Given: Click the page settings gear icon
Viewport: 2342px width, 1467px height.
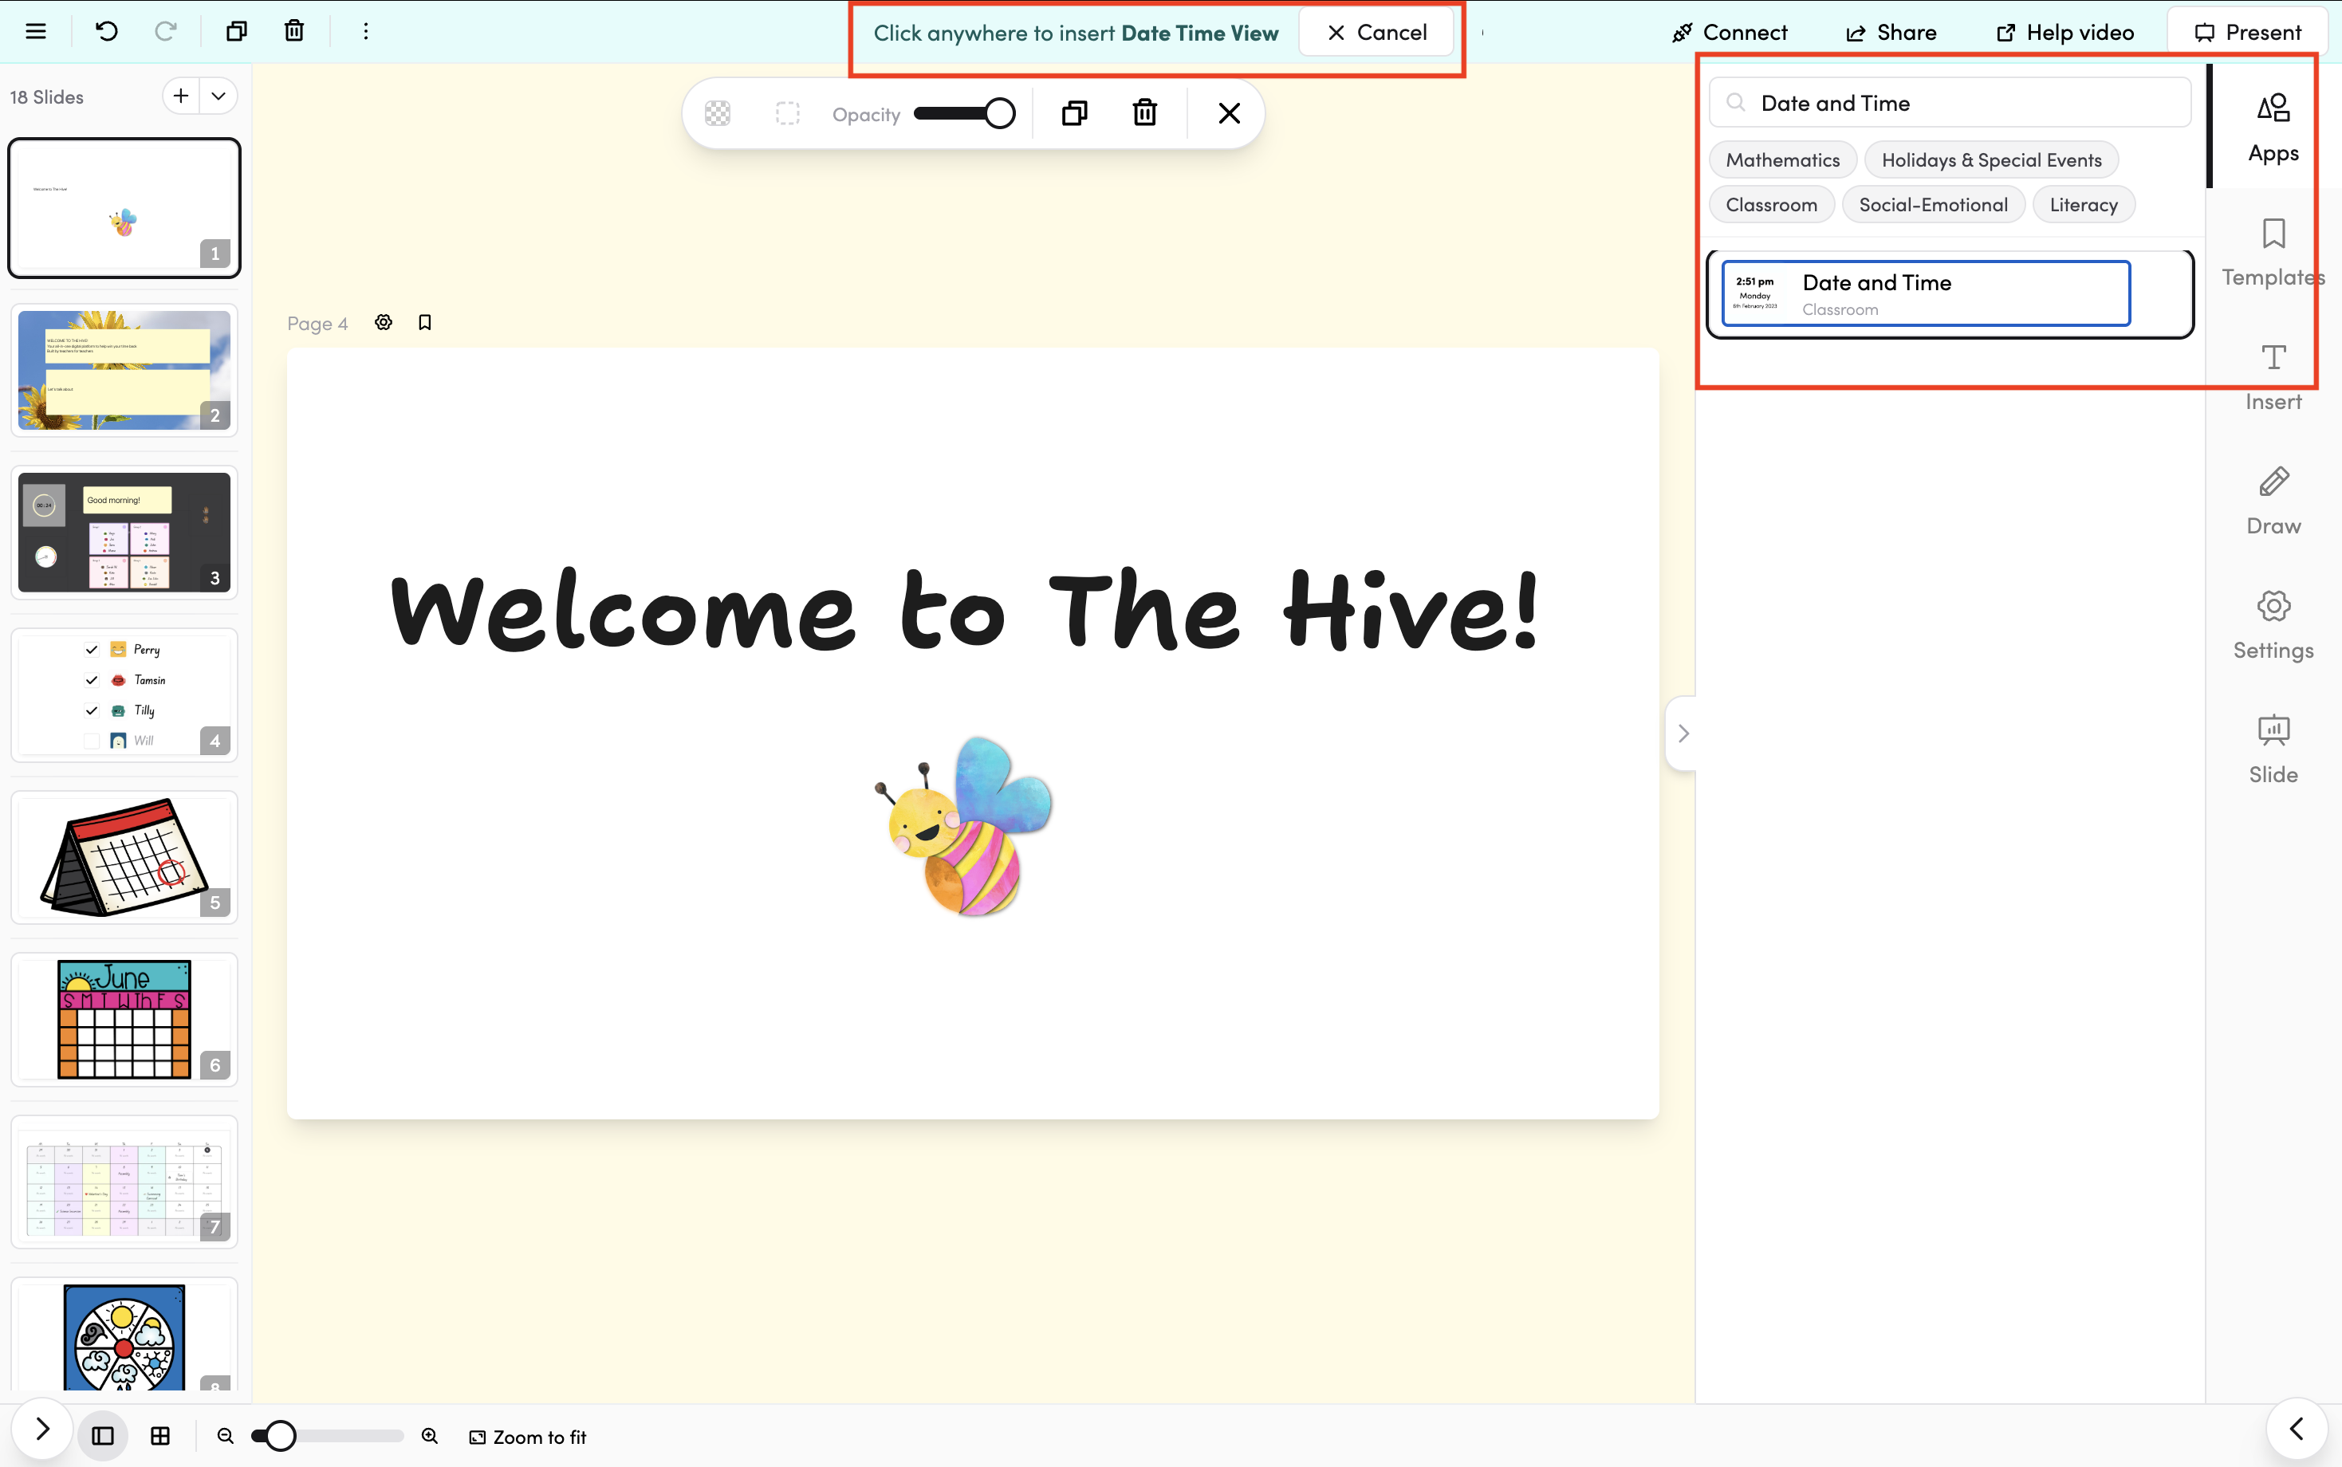Looking at the screenshot, I should [384, 322].
